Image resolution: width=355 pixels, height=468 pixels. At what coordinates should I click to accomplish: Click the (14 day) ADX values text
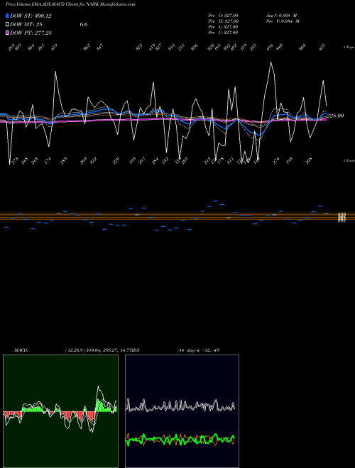(198, 350)
